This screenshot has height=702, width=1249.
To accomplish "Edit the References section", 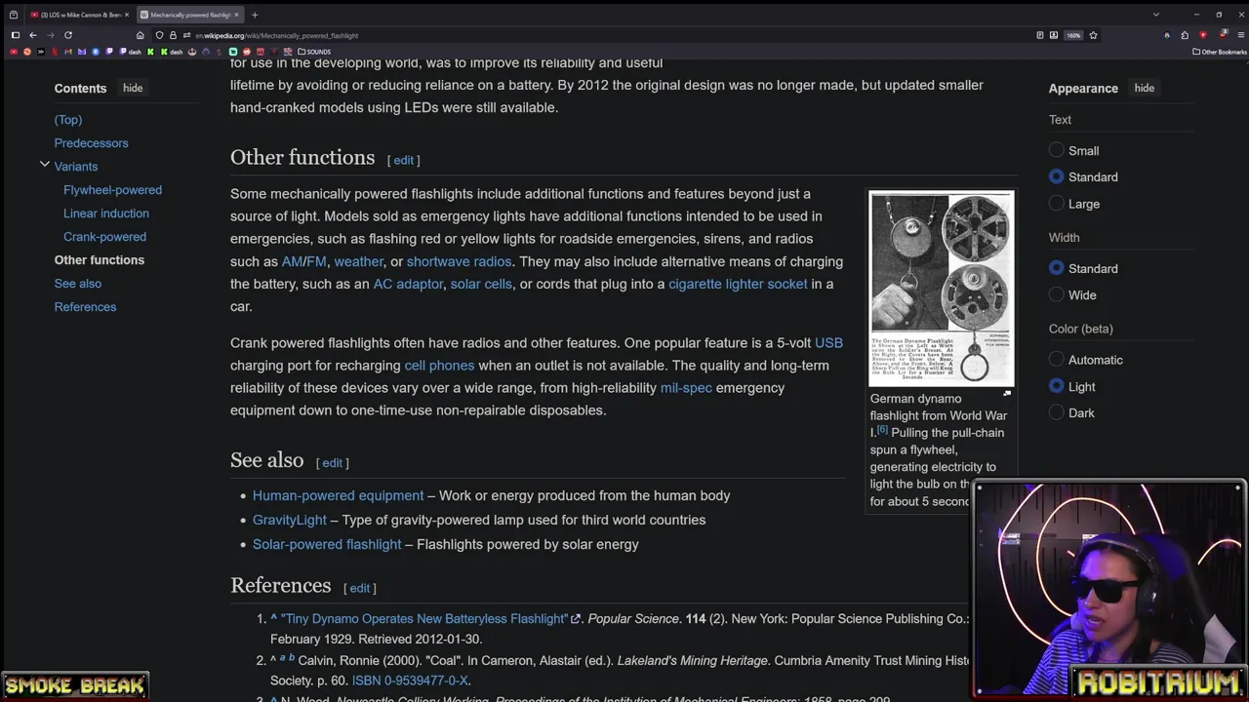I will [359, 588].
